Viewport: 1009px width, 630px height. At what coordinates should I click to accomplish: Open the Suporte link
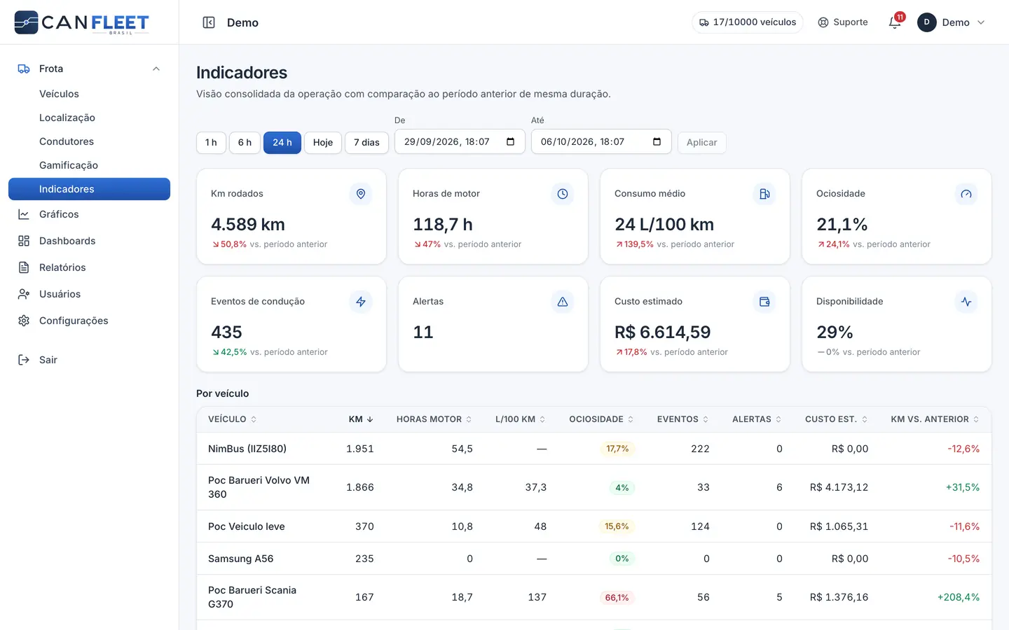pos(843,22)
